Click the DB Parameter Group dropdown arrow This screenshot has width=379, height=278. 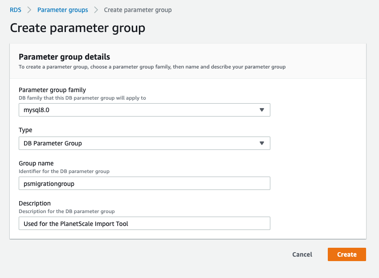coord(261,143)
